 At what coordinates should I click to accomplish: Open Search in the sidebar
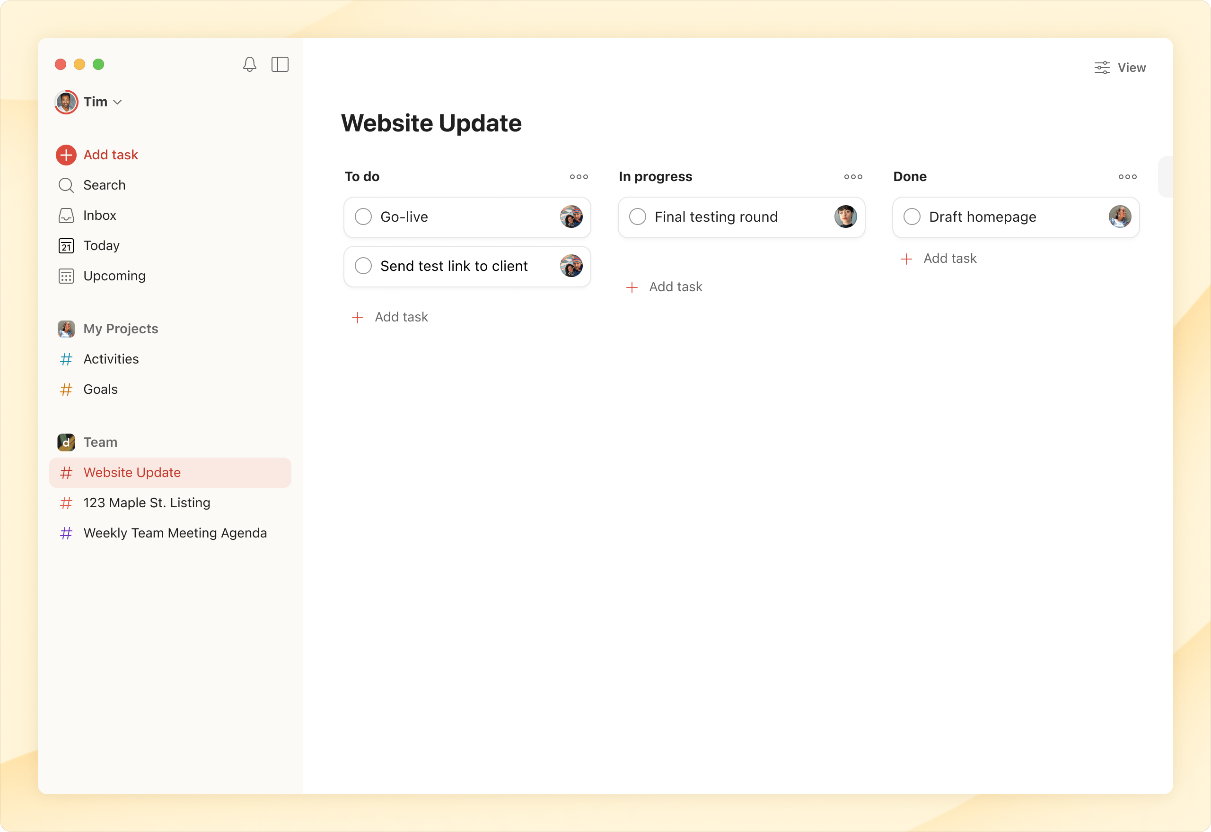coord(104,185)
